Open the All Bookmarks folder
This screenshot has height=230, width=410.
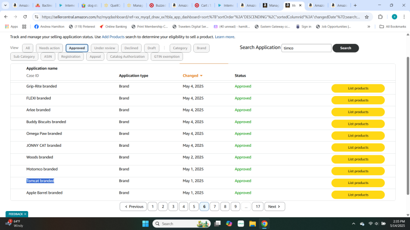tap(393, 26)
